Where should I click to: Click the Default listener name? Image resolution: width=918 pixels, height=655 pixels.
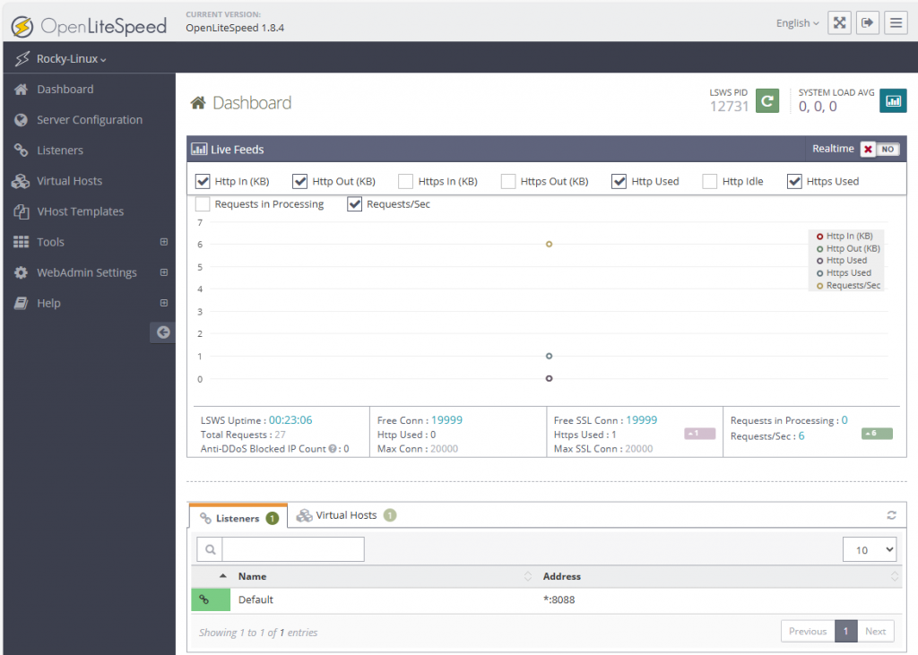pyautogui.click(x=255, y=599)
